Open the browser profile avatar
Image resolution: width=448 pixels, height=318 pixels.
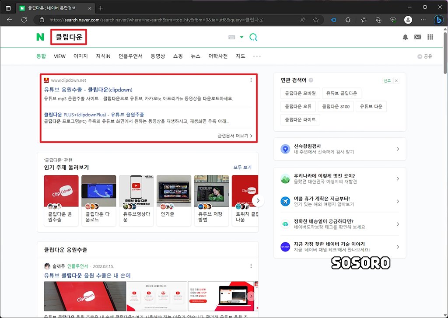[408, 20]
